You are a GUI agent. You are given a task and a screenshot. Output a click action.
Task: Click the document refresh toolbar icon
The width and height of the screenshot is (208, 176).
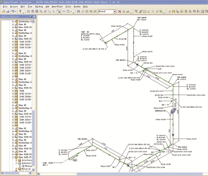[x=153, y=11]
